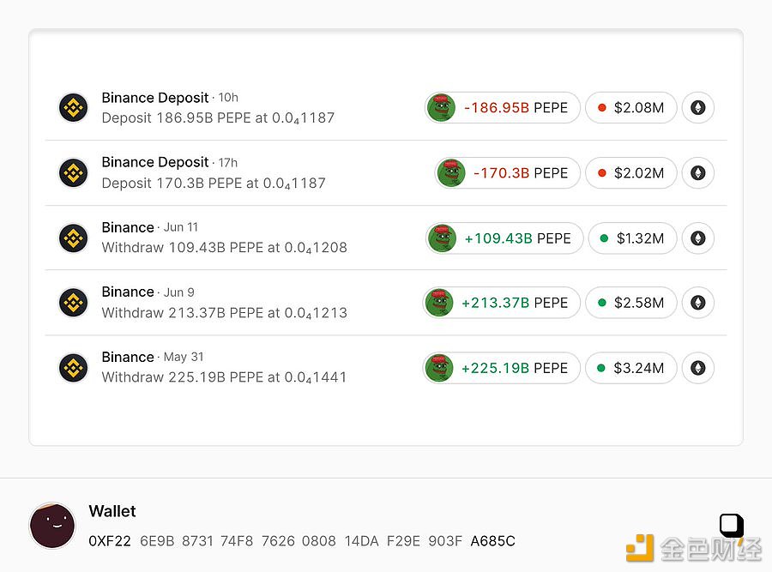Click text 'Deposit 186.95B PEPE at 0.0₄1187'
The image size is (772, 572).
click(218, 118)
